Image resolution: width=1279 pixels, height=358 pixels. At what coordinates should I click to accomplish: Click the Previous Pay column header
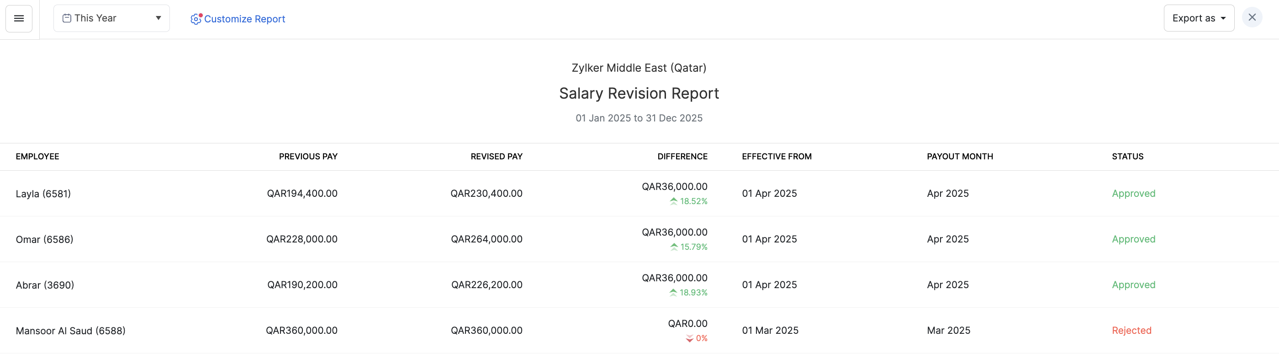(308, 157)
